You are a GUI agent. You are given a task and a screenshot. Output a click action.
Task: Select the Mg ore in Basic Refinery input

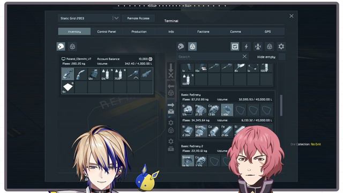[x=201, y=110]
